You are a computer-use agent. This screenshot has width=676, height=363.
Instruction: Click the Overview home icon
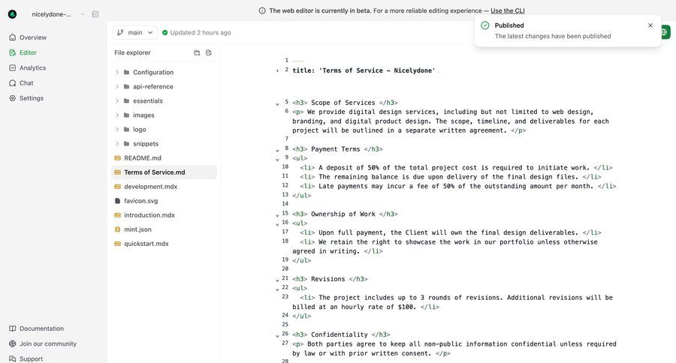click(x=13, y=37)
